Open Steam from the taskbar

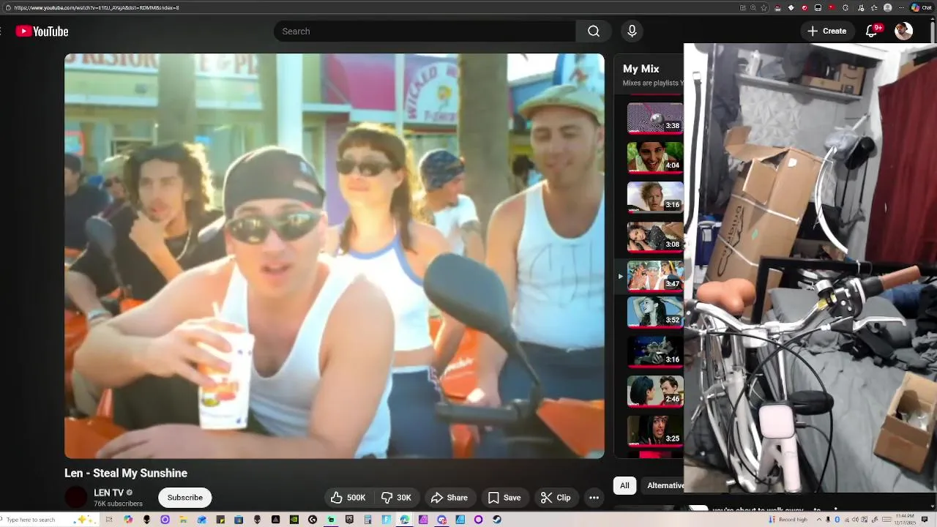497,520
